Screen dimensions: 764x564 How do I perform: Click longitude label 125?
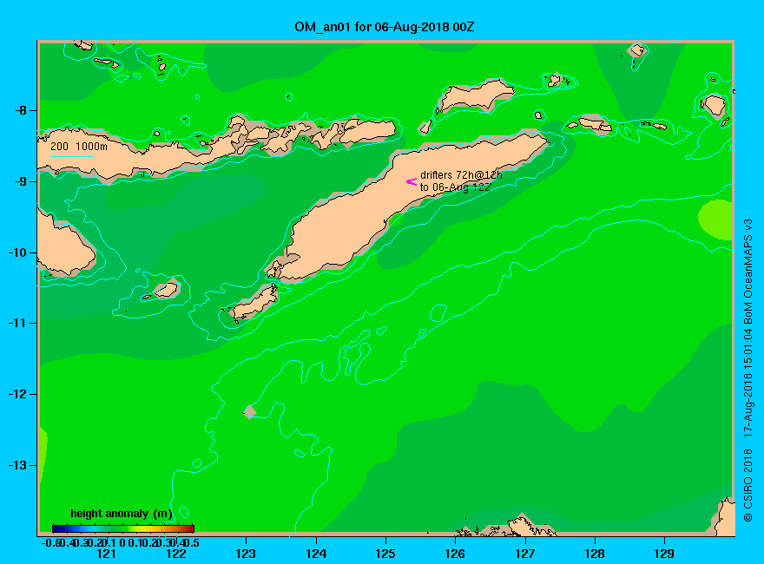(385, 554)
